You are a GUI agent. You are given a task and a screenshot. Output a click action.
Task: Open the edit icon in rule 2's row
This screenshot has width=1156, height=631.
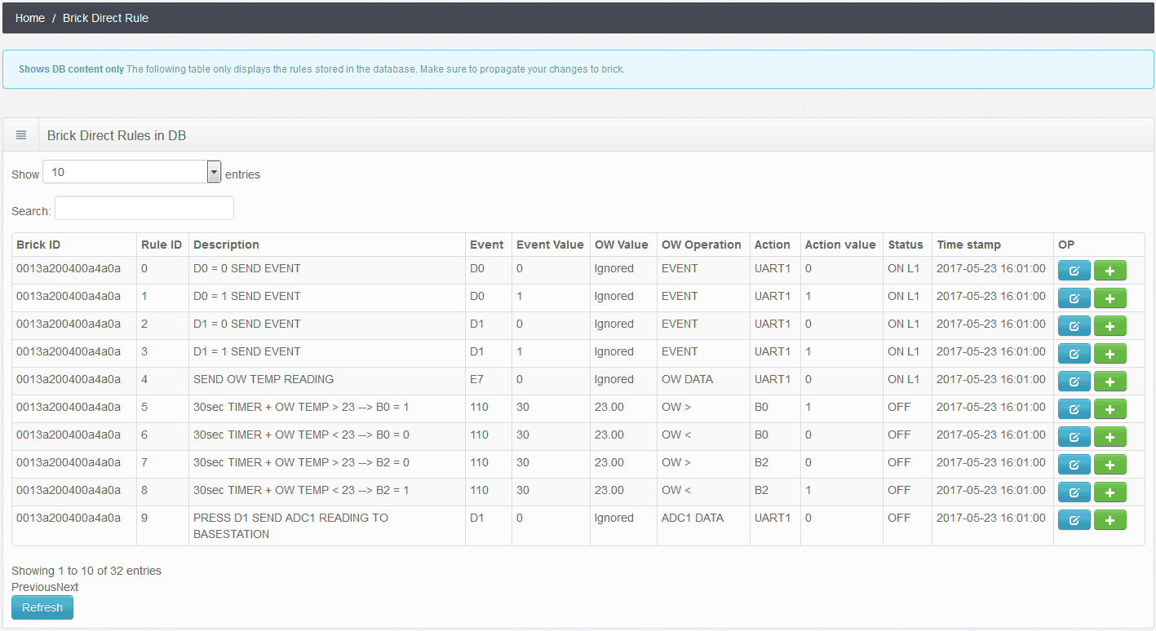coord(1074,326)
